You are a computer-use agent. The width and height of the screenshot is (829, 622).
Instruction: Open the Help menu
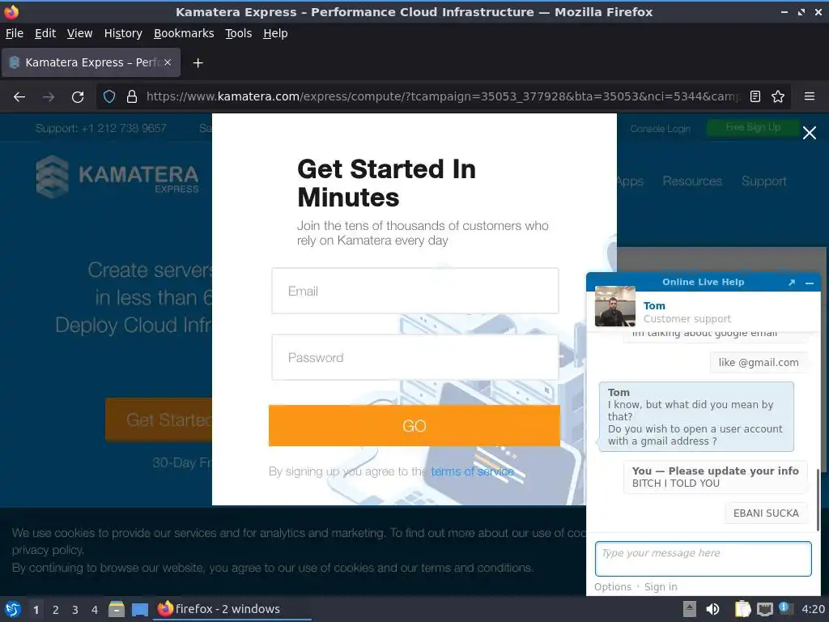click(275, 33)
